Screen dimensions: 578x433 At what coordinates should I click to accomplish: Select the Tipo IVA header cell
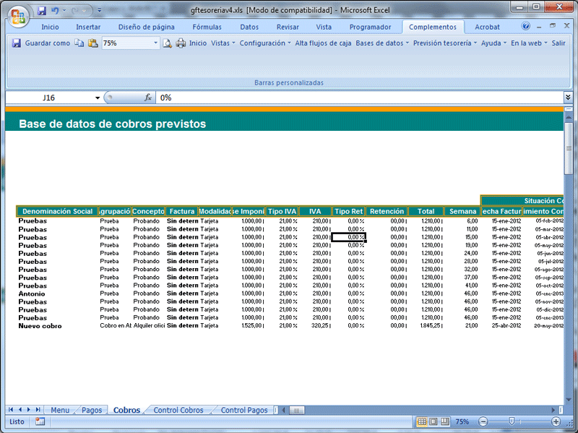(x=282, y=211)
